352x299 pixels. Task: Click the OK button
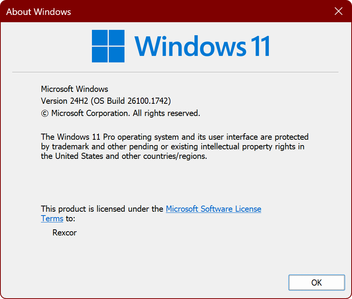point(316,283)
